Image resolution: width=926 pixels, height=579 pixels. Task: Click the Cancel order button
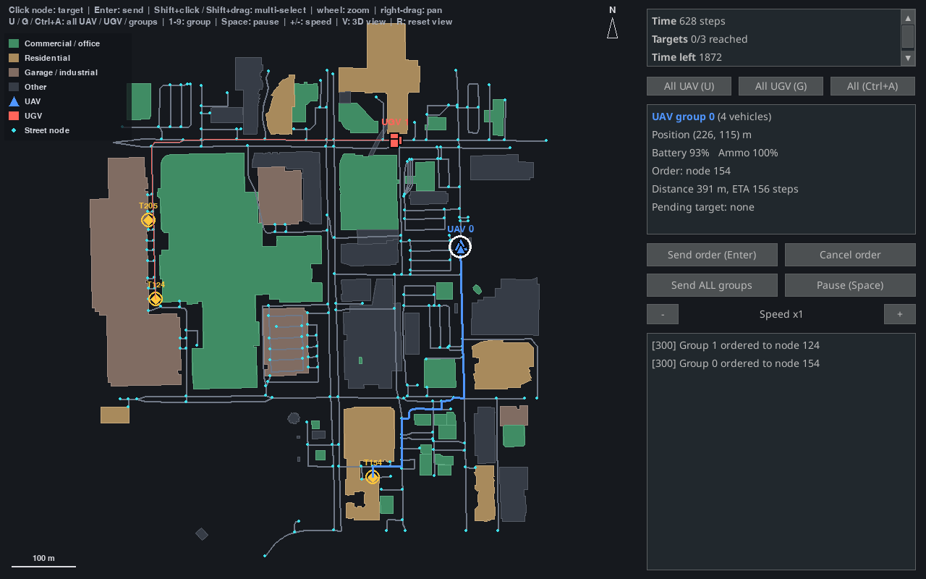[850, 255]
